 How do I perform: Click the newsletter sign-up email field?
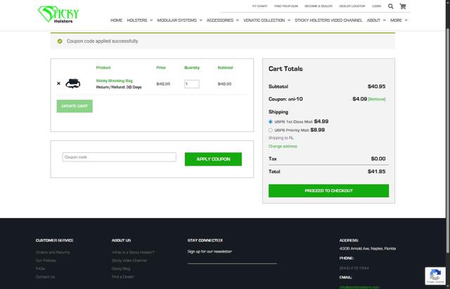point(232,260)
